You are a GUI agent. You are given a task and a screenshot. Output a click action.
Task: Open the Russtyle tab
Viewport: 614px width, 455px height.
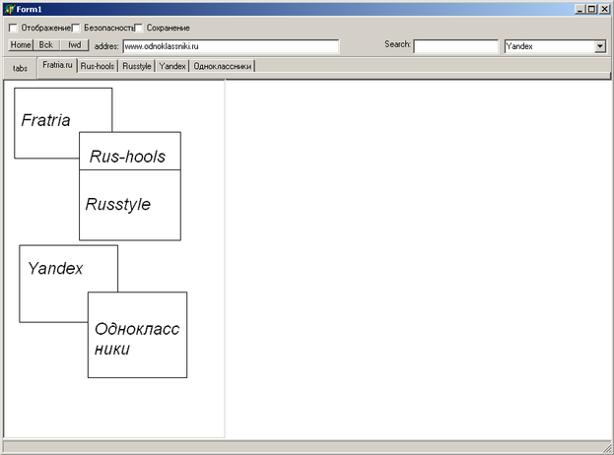pos(137,66)
